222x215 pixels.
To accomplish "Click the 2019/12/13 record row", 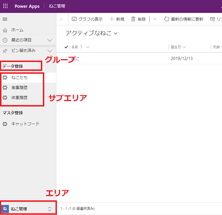I will click(181, 59).
